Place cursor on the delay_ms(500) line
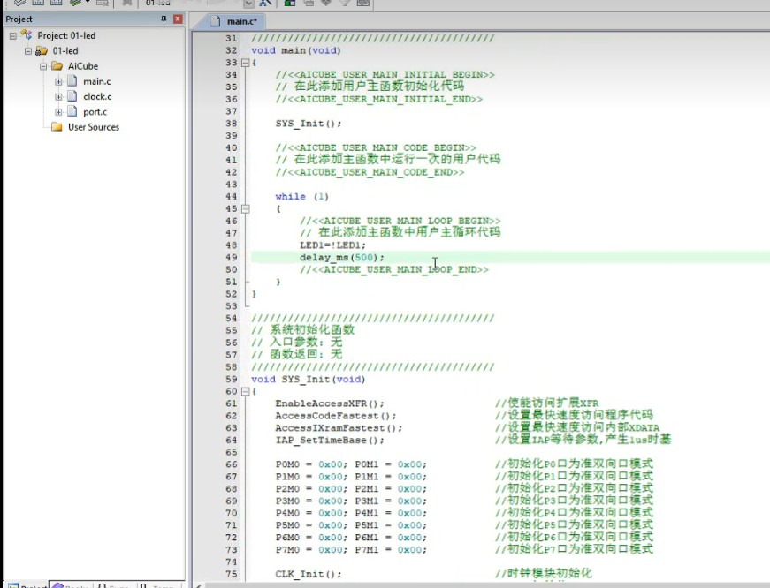 point(342,257)
